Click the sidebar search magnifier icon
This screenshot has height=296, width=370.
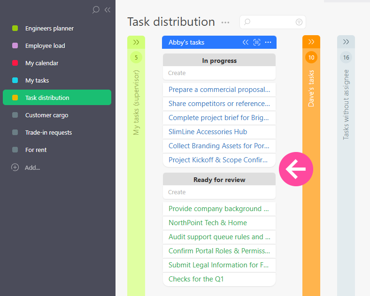click(x=96, y=9)
